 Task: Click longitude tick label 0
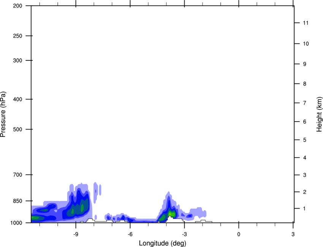pos(239,234)
